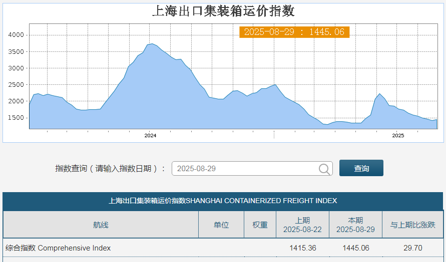Image resolution: width=446 pixels, height=262 pixels.
Task: Click the current value 1445.06 cell
Action: pos(356,248)
